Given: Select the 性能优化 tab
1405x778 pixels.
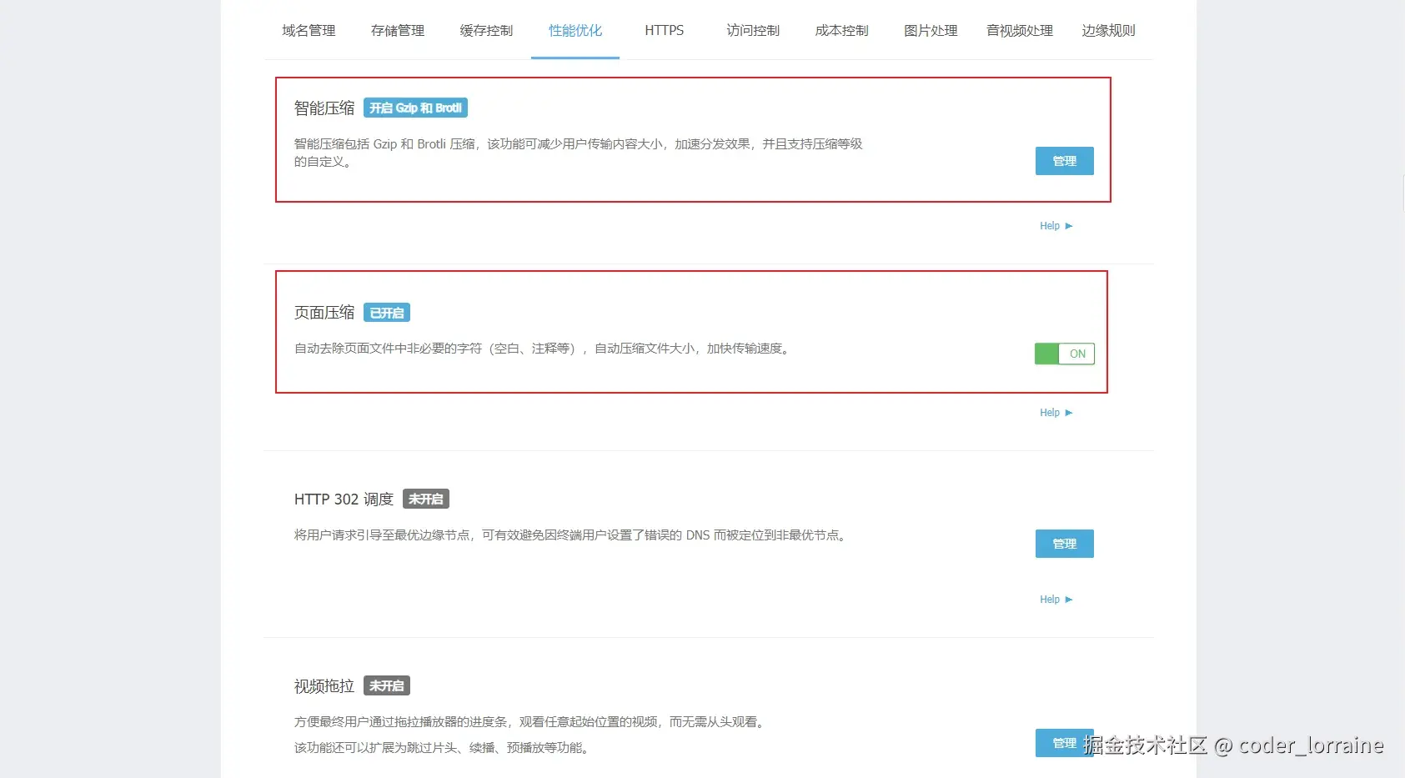Looking at the screenshot, I should click(x=575, y=31).
